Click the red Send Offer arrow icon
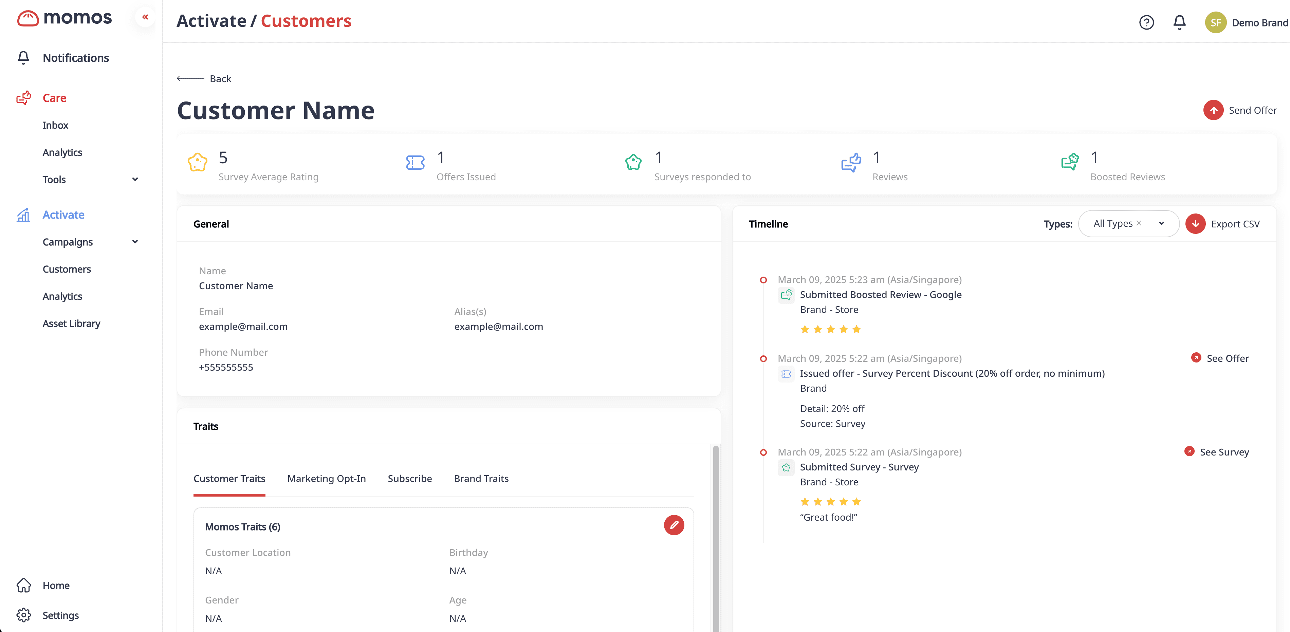Screen dimensions: 1290x632 [1213, 110]
